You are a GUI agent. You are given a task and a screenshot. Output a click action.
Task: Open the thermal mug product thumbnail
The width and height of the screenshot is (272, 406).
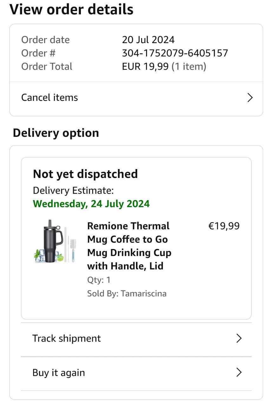[x=55, y=241]
